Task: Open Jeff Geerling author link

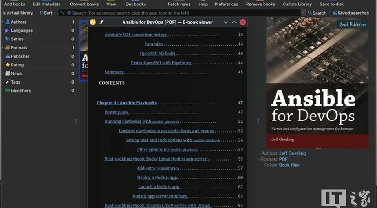Action: pos(292,153)
